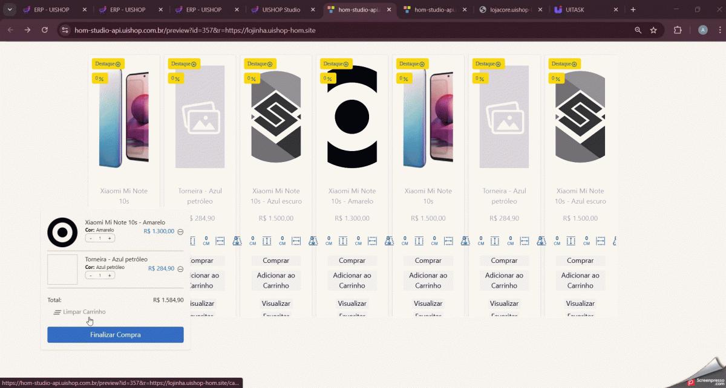
Task: Open the browser extensions puzzle icon
Action: point(678,30)
